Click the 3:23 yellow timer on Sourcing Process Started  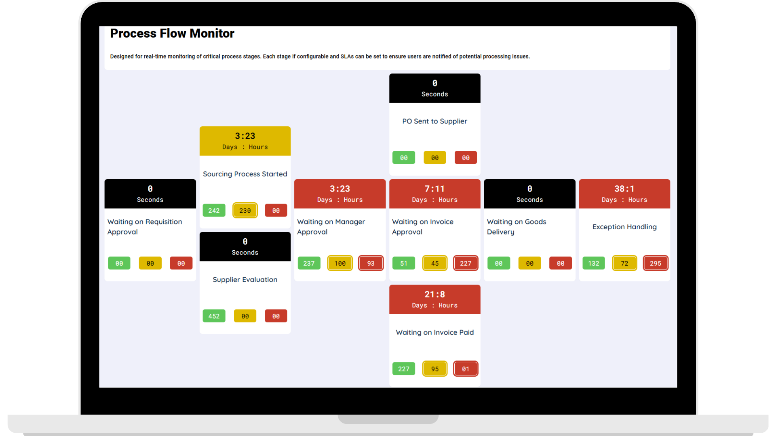coord(245,141)
